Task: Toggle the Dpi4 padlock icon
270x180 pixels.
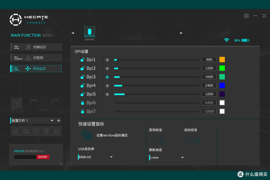Action: point(82,85)
